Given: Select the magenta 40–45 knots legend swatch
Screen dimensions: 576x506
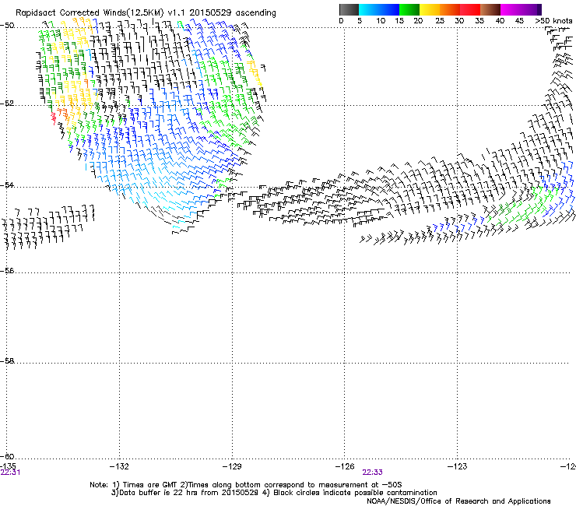Looking at the screenshot, I should point(511,9).
